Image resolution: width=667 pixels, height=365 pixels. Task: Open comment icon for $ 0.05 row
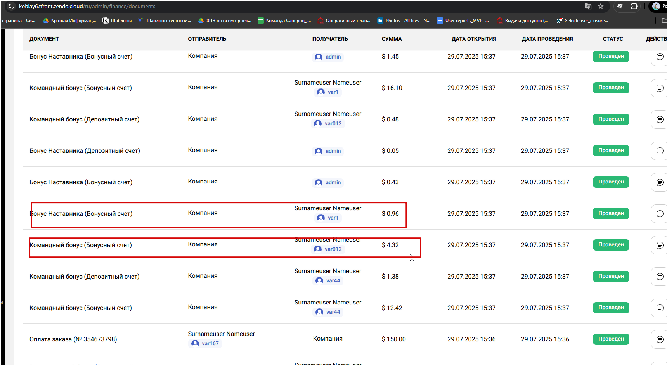(660, 151)
